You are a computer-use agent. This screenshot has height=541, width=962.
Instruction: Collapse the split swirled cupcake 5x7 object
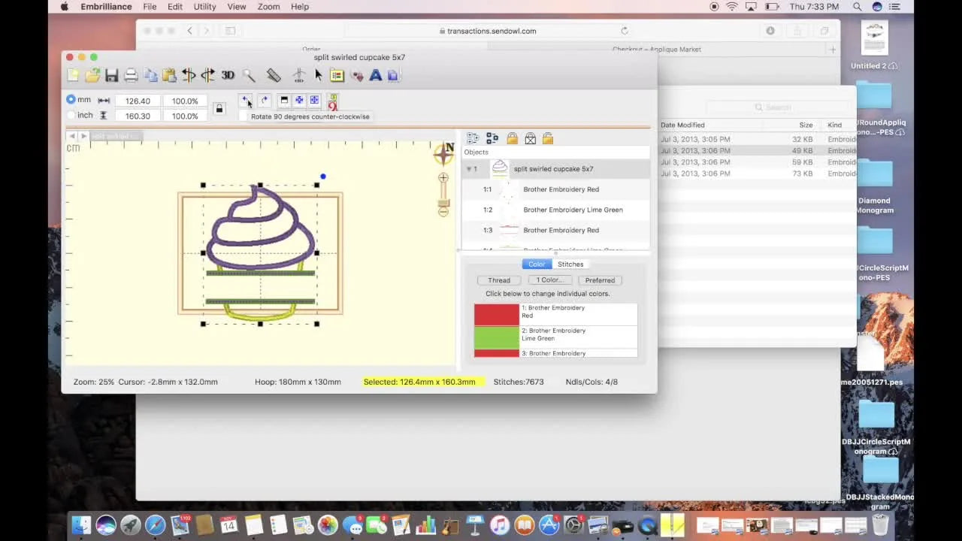tap(468, 169)
